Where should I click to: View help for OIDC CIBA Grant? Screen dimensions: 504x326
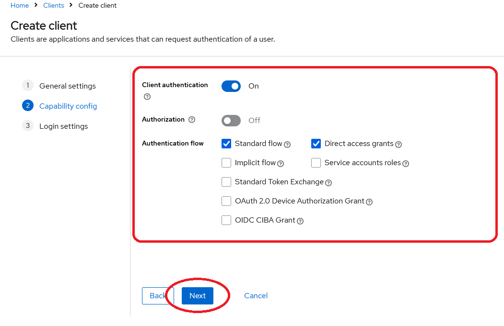click(x=300, y=221)
